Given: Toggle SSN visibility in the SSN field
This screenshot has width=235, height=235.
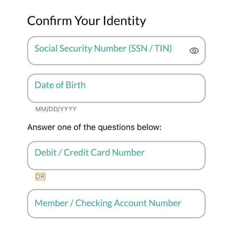Looking at the screenshot, I should pos(194,51).
